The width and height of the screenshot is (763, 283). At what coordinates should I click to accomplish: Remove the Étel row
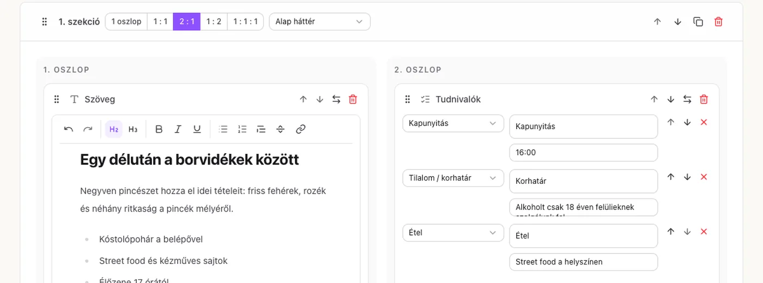(x=704, y=232)
